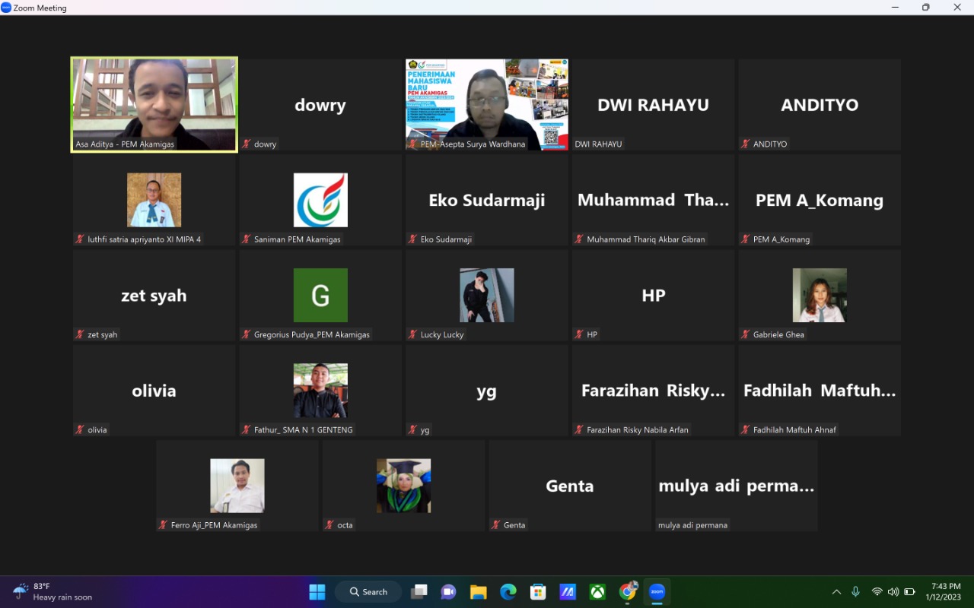974x608 pixels.
Task: Click octa's graduation profile picture
Action: (x=404, y=486)
